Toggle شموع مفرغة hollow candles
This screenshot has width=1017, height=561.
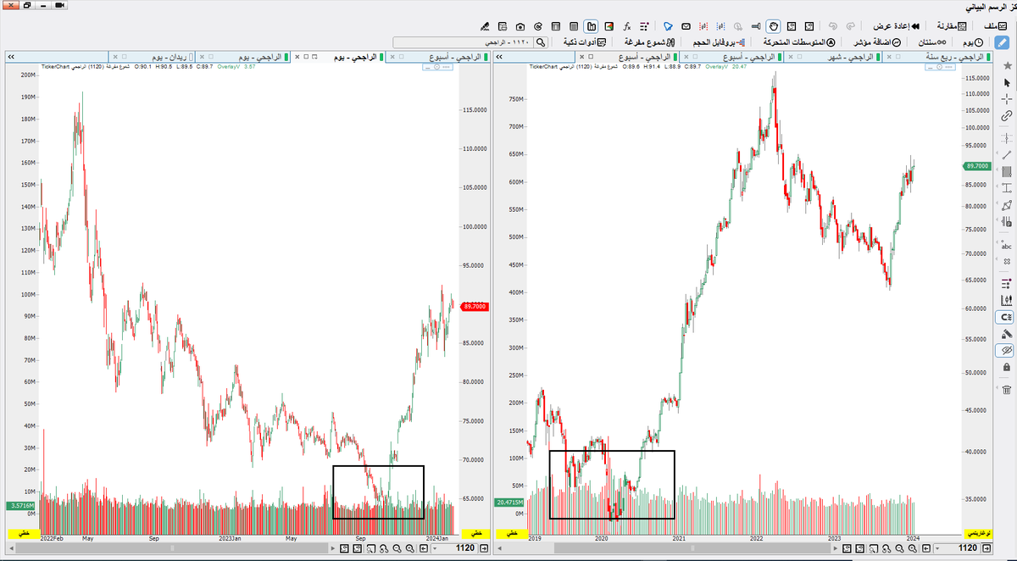648,42
